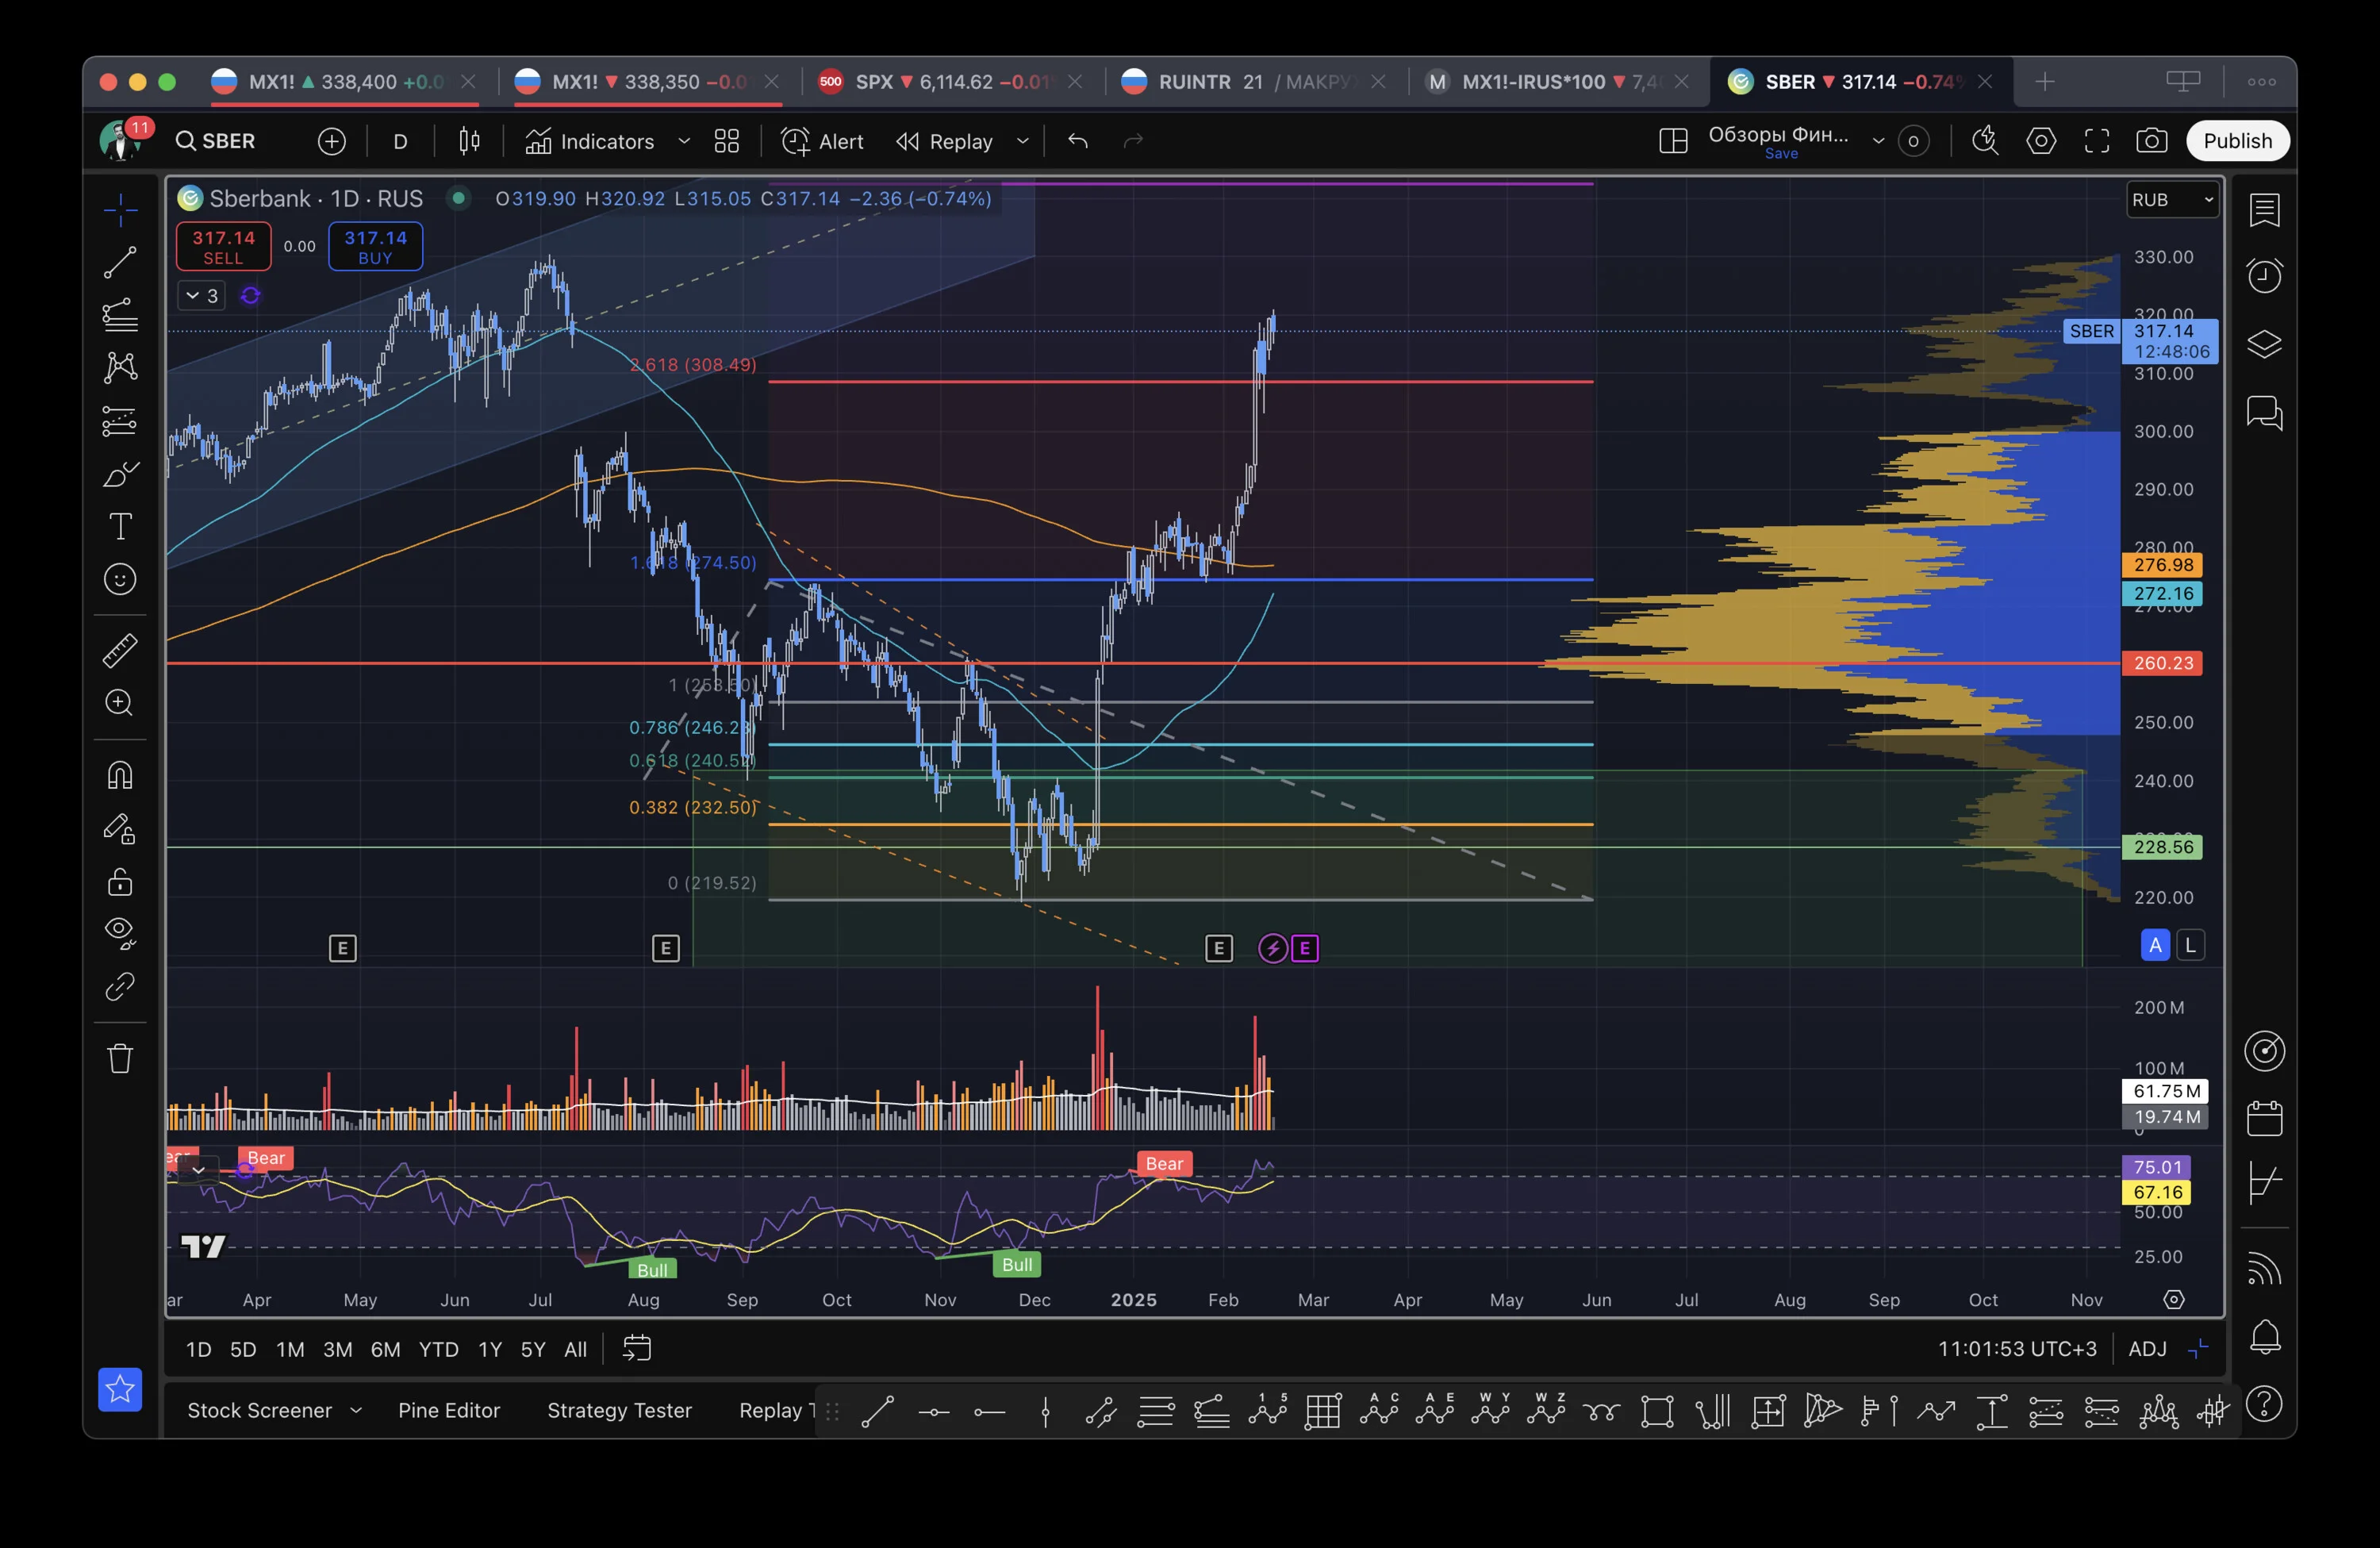Image resolution: width=2380 pixels, height=1548 pixels.
Task: Open the notifications bell panel
Action: 2264,1337
